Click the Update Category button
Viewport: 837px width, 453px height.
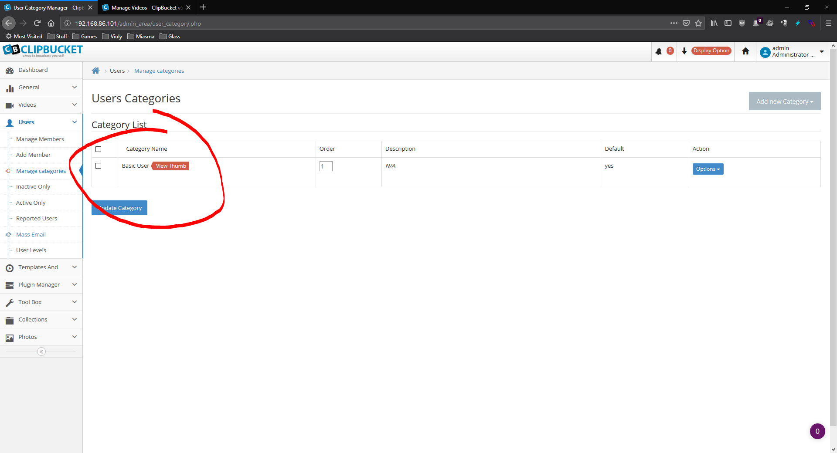click(x=119, y=208)
